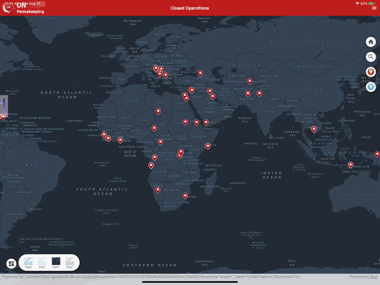
Task: Select the operation pin in Congo
Action: point(155,157)
